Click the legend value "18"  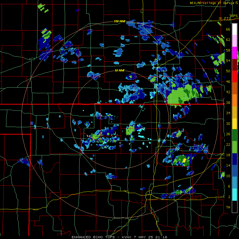click(x=228, y=155)
